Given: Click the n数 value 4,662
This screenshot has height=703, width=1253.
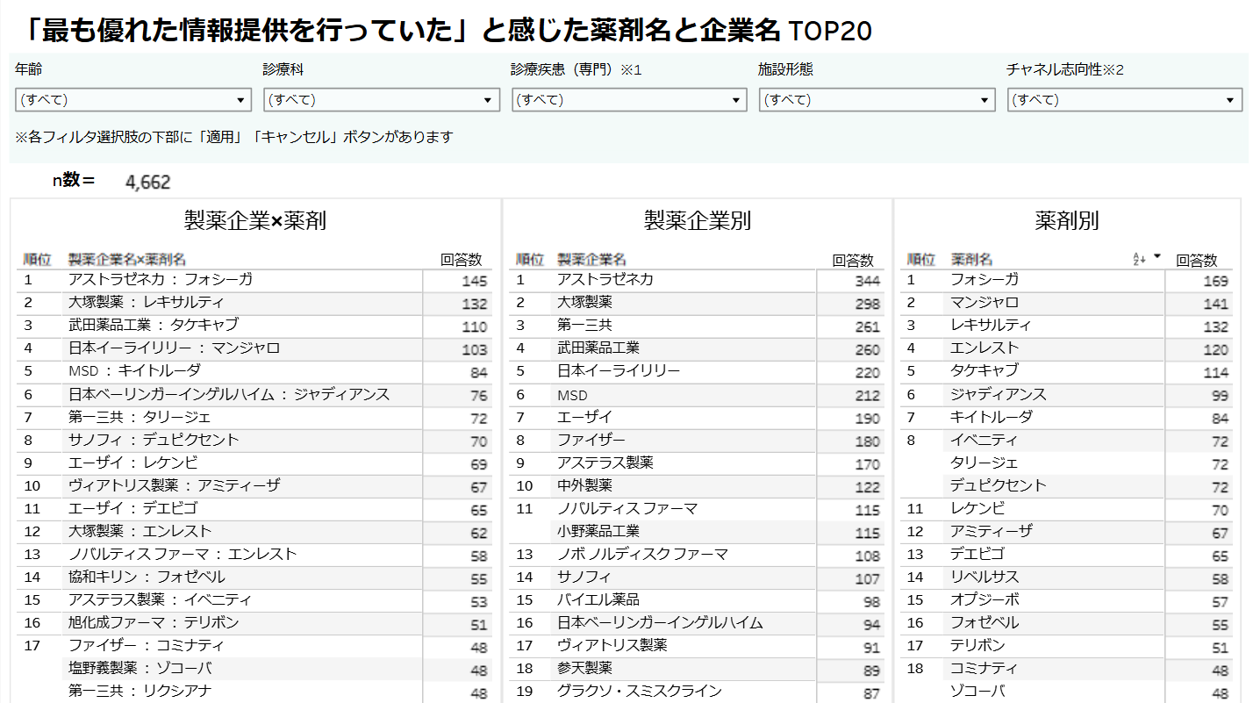Looking at the screenshot, I should pos(148,183).
